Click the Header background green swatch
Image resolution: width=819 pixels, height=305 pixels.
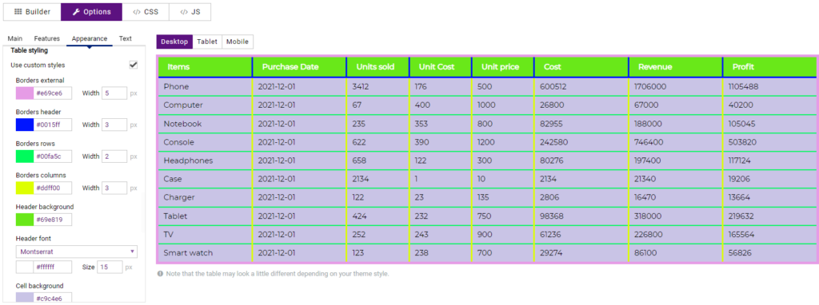(x=25, y=220)
